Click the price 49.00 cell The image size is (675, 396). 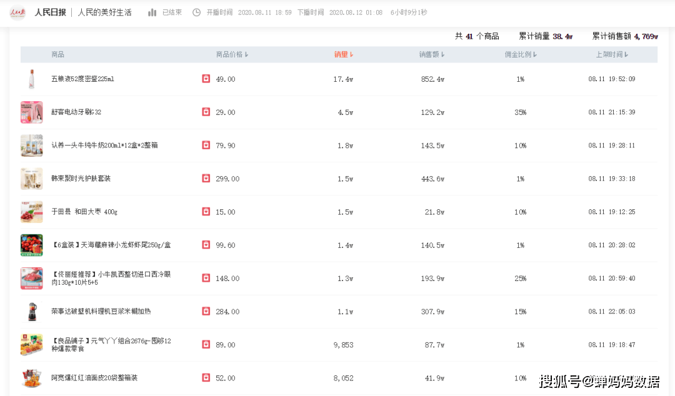(x=226, y=79)
